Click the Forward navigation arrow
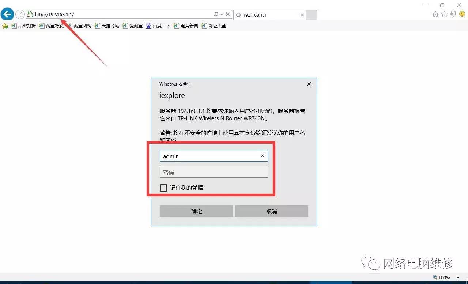Screen dimensions: 468x284 19,14
